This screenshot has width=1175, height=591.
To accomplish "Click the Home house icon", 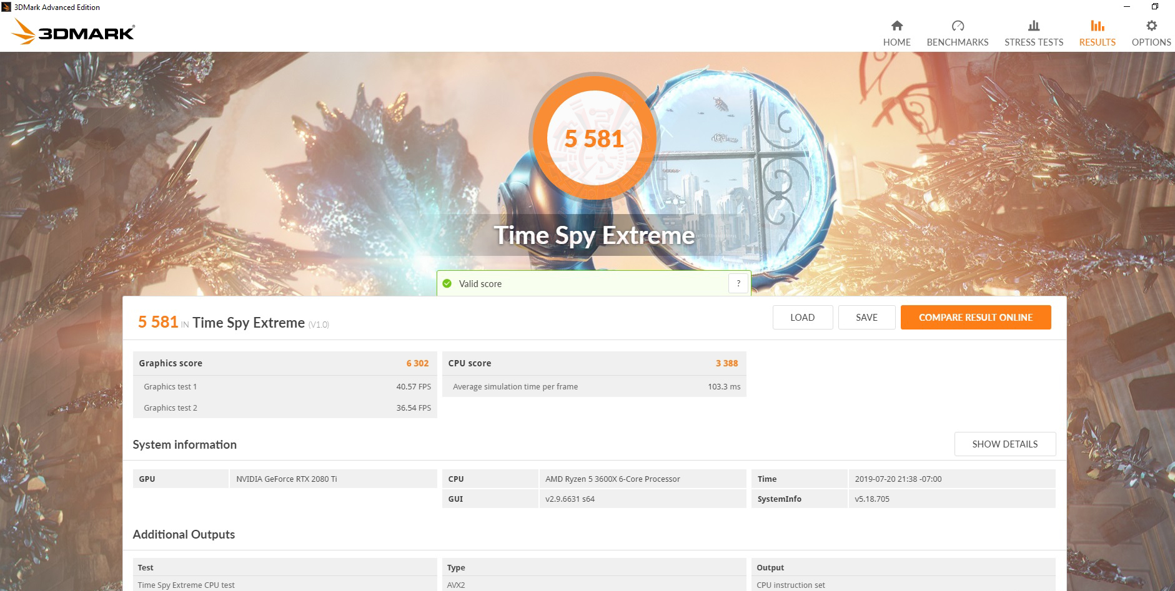I will [896, 26].
